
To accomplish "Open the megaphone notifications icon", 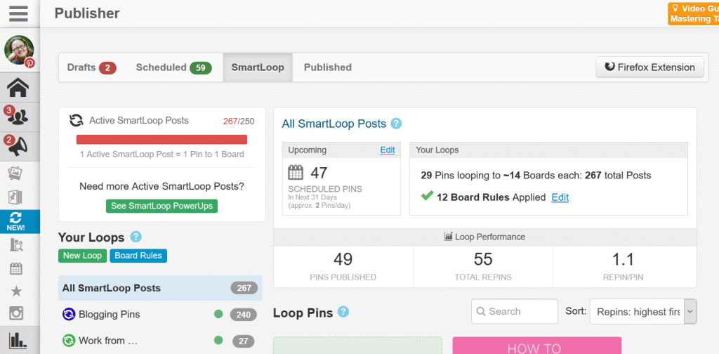I will pos(18,146).
